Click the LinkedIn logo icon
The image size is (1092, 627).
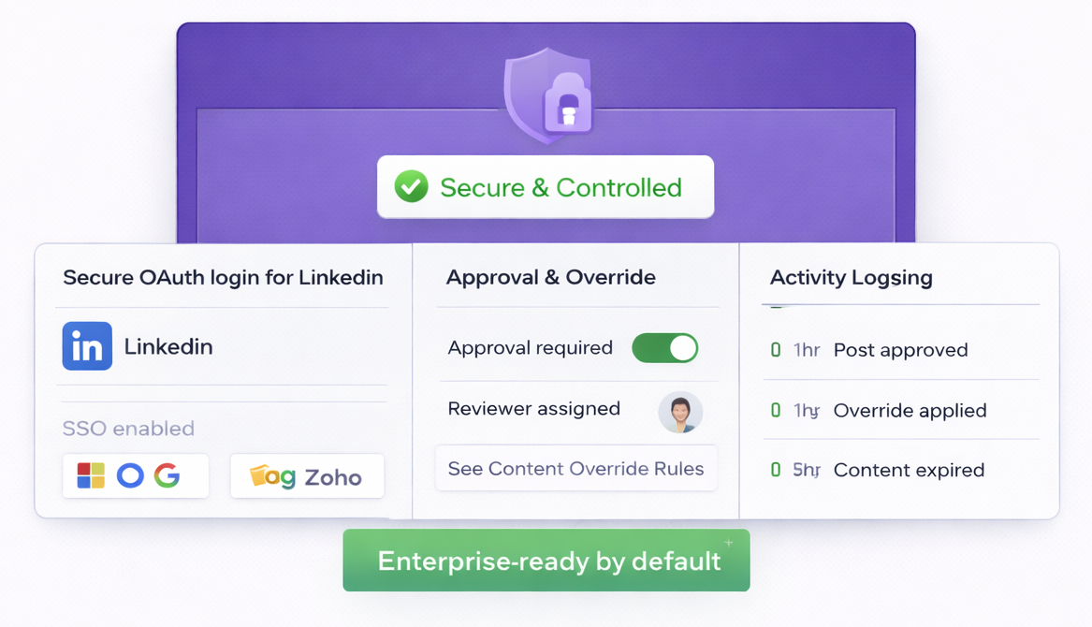(x=87, y=346)
